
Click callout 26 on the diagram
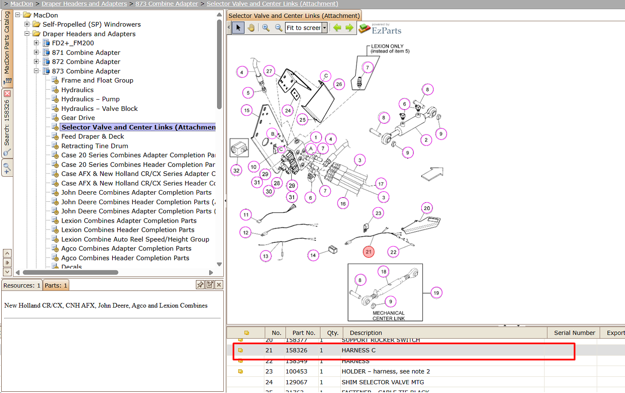pos(339,84)
